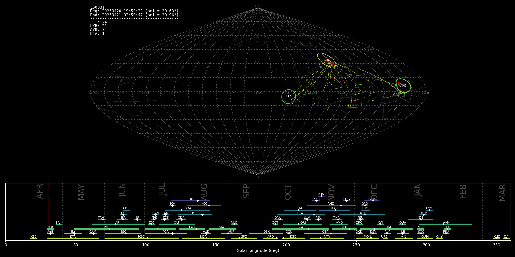The image size is (515, 257).
Task: Click the ARI shower label
Action: point(118,223)
